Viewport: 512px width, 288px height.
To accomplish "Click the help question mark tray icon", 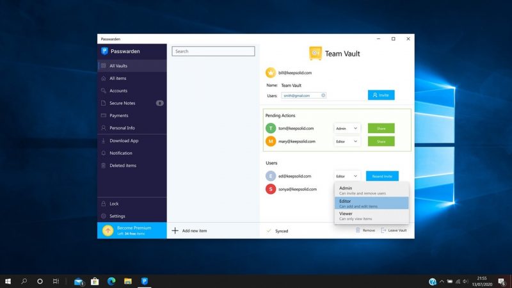I will 433,282.
